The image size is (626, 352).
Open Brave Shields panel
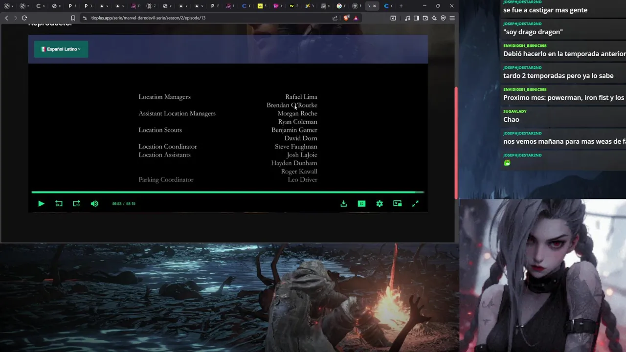click(346, 18)
